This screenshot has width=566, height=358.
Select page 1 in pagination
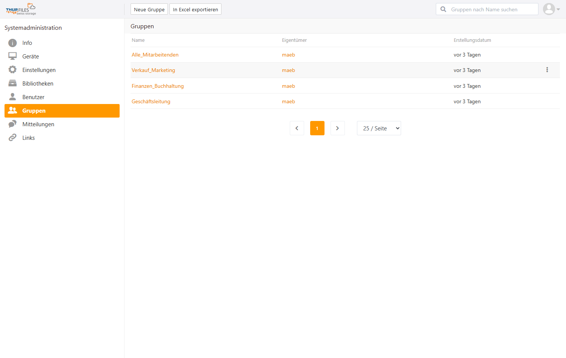point(317,128)
